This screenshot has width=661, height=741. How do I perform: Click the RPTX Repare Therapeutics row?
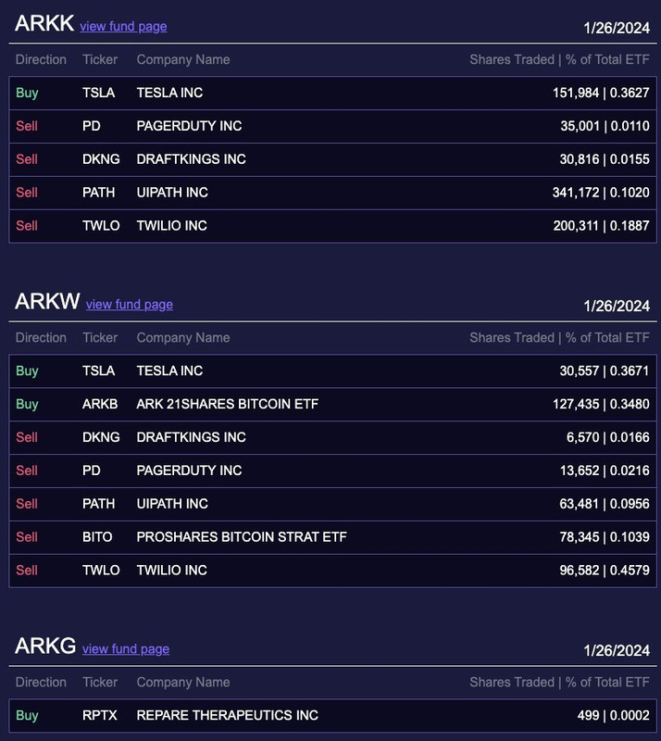332,715
